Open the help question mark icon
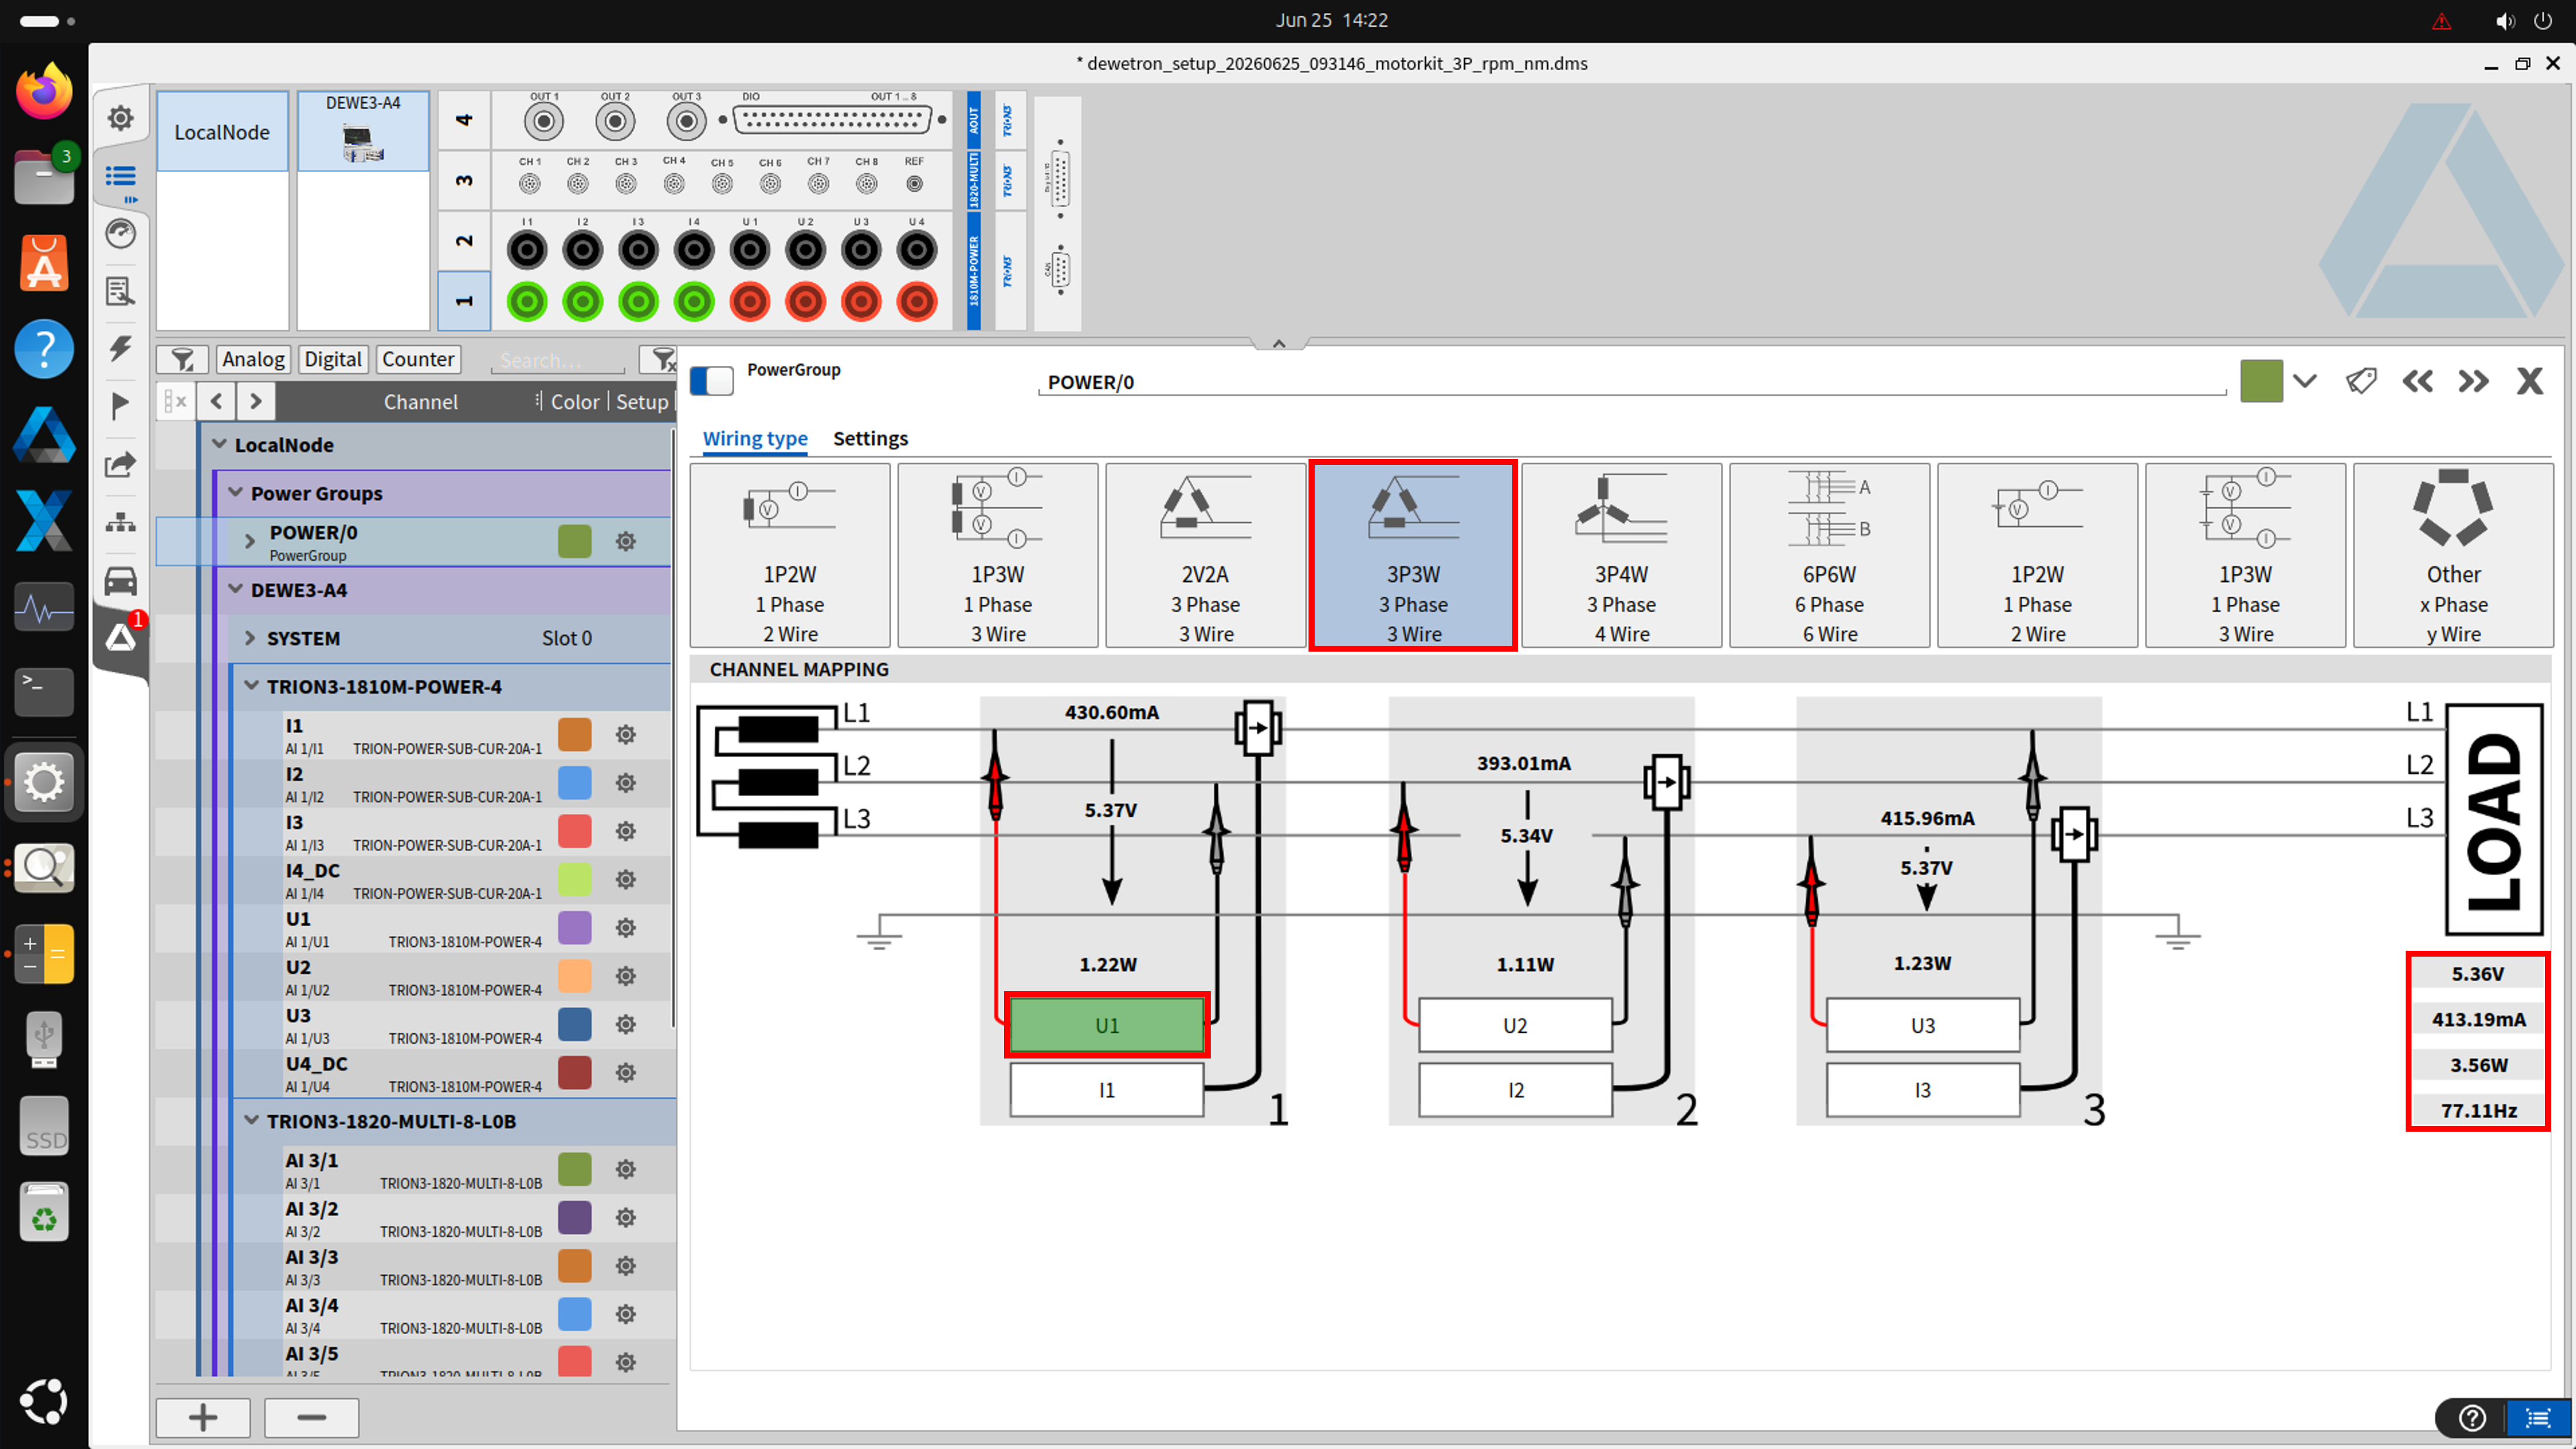 click(x=2472, y=1417)
